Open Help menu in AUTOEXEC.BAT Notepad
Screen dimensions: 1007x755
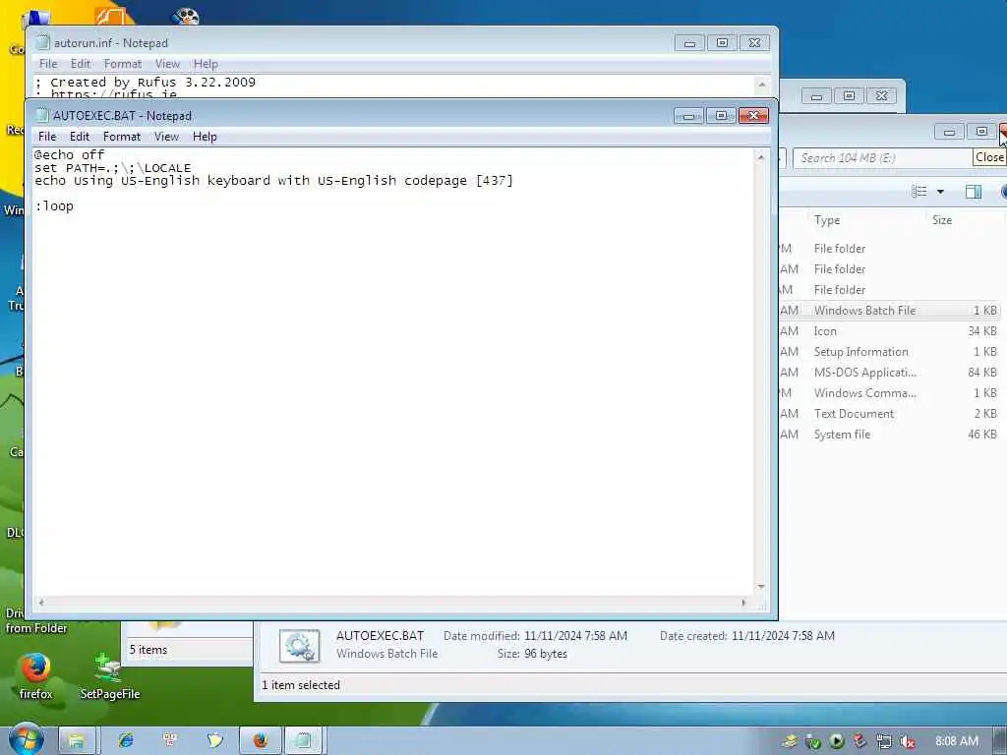click(205, 136)
